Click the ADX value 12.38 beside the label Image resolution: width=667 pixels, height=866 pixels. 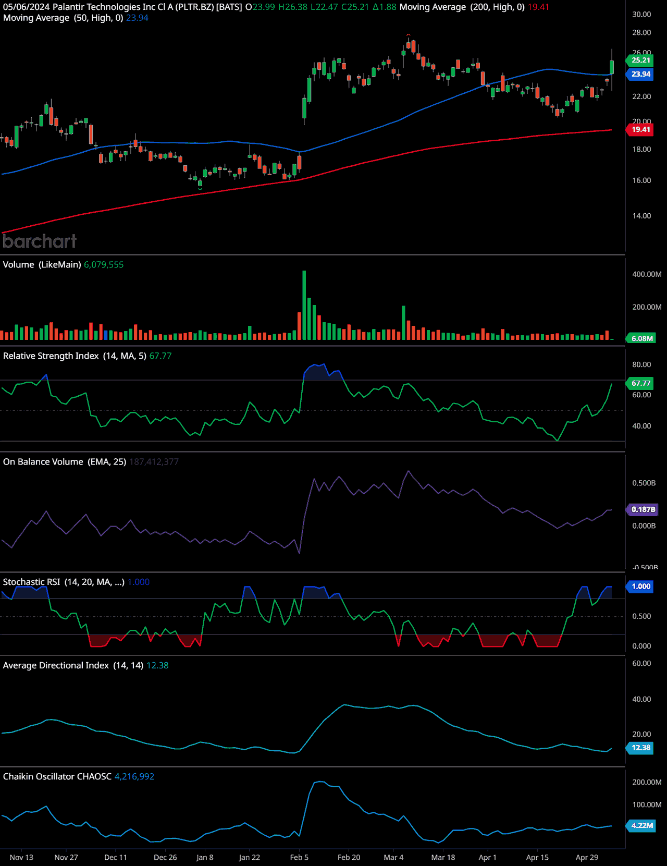(157, 665)
